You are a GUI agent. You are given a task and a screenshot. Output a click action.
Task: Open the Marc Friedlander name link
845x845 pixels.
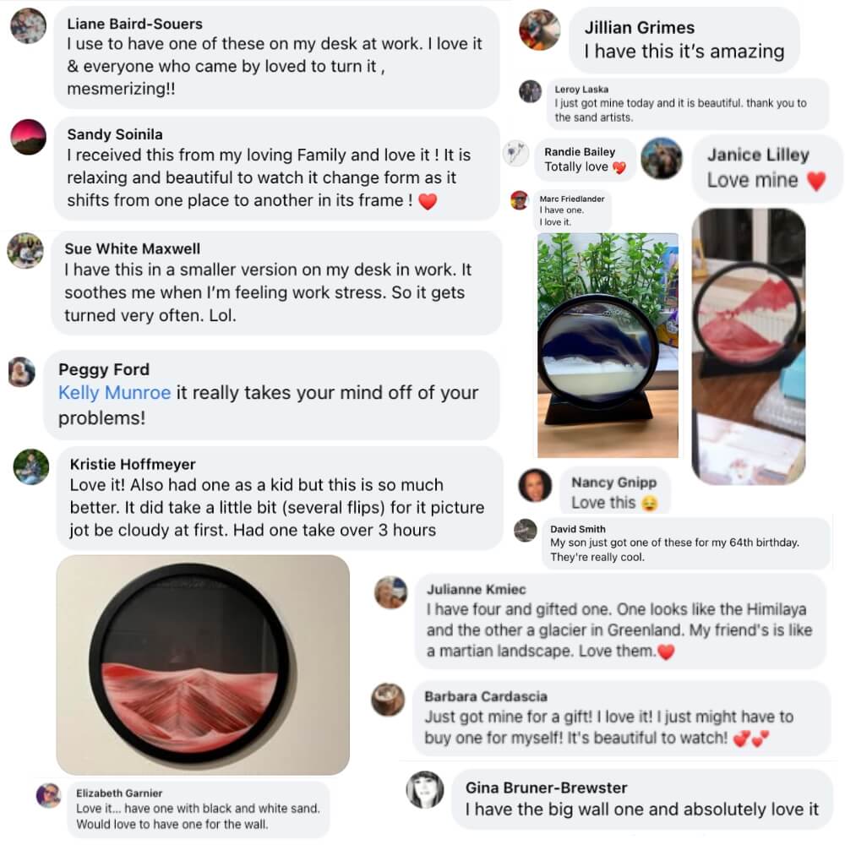572,199
